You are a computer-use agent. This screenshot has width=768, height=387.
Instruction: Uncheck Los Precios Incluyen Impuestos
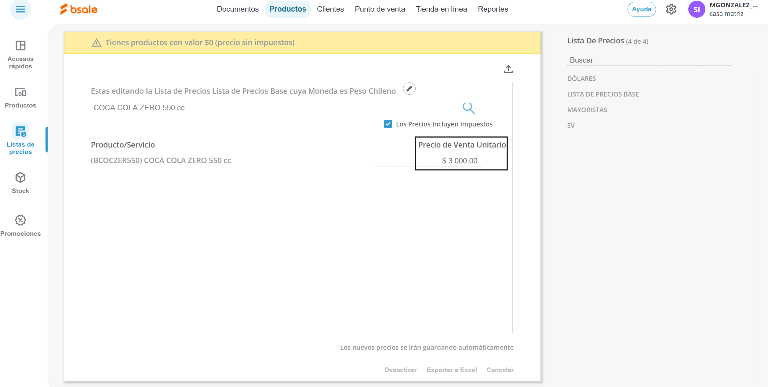[388, 124]
